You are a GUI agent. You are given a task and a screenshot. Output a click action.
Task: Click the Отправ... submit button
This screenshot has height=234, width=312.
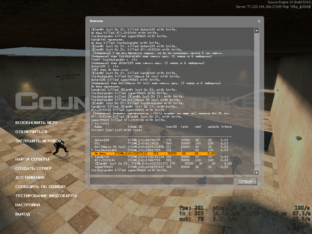[x=247, y=181]
